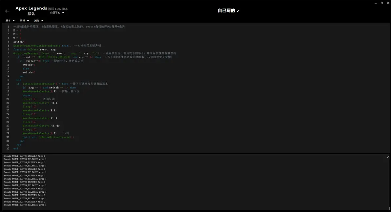Click the 菱形抖动 comment on line 20

pyautogui.click(x=47, y=99)
